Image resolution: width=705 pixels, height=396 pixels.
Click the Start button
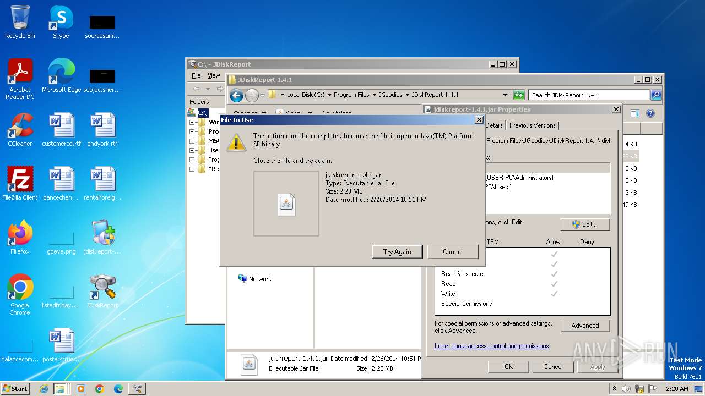click(15, 389)
